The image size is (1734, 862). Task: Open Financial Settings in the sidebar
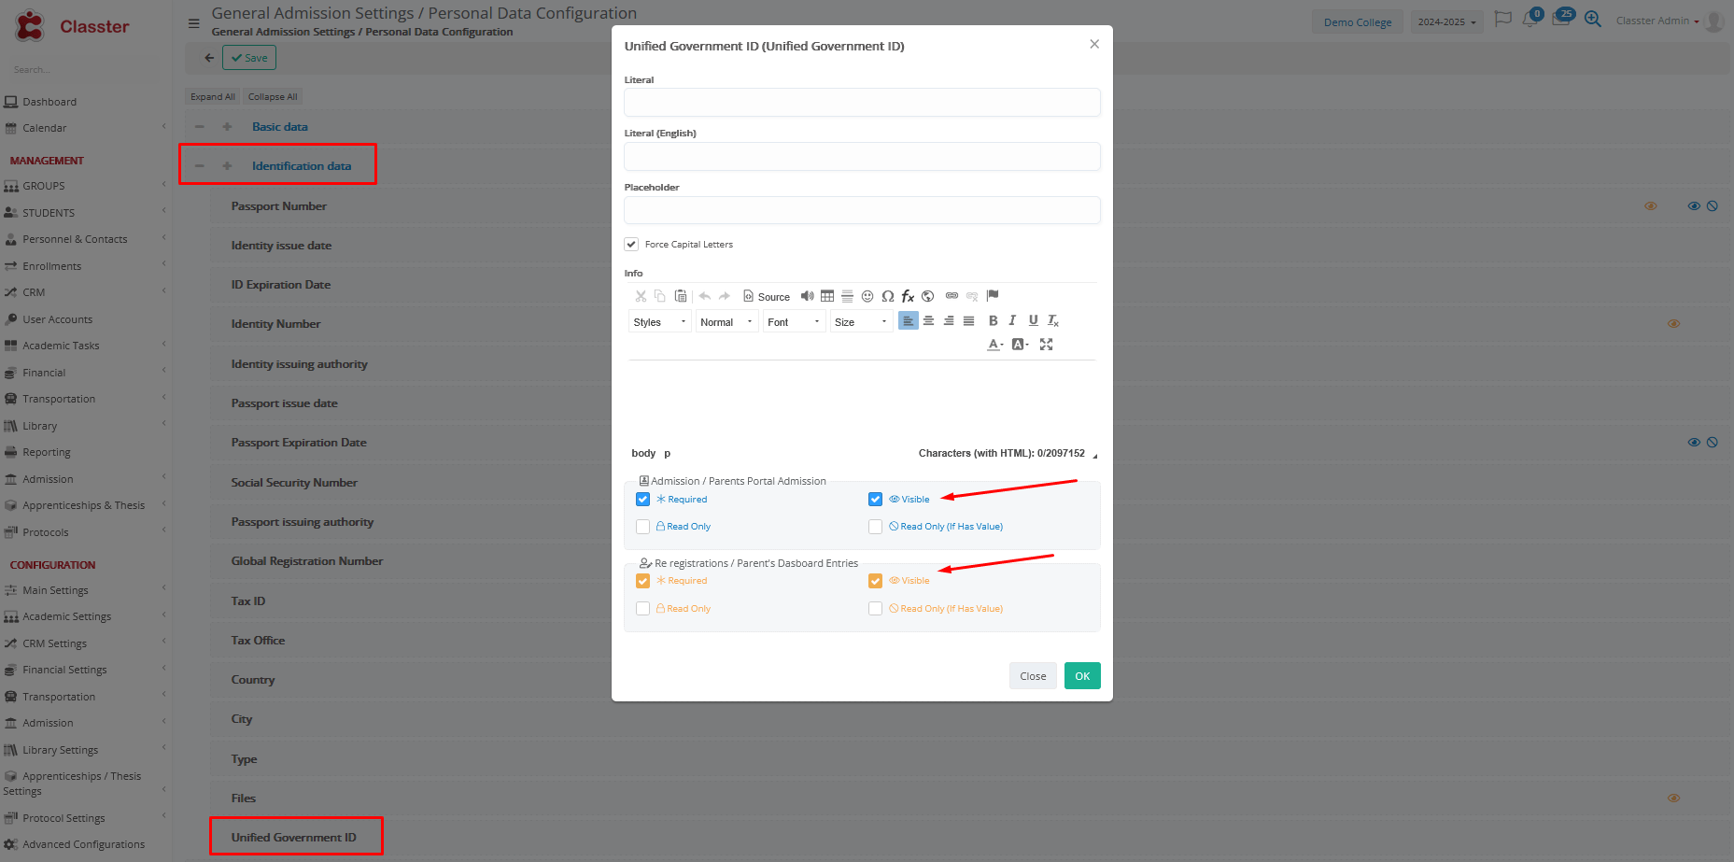click(64, 670)
